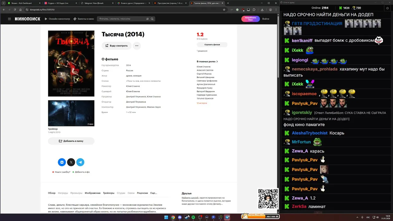The image size is (393, 221).
Task: Open Онлайн-кинотеатр section
Action: pos(57,19)
